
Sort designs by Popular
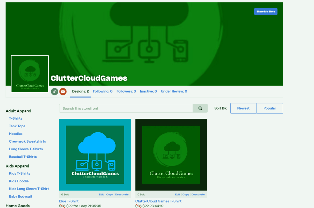click(x=270, y=108)
